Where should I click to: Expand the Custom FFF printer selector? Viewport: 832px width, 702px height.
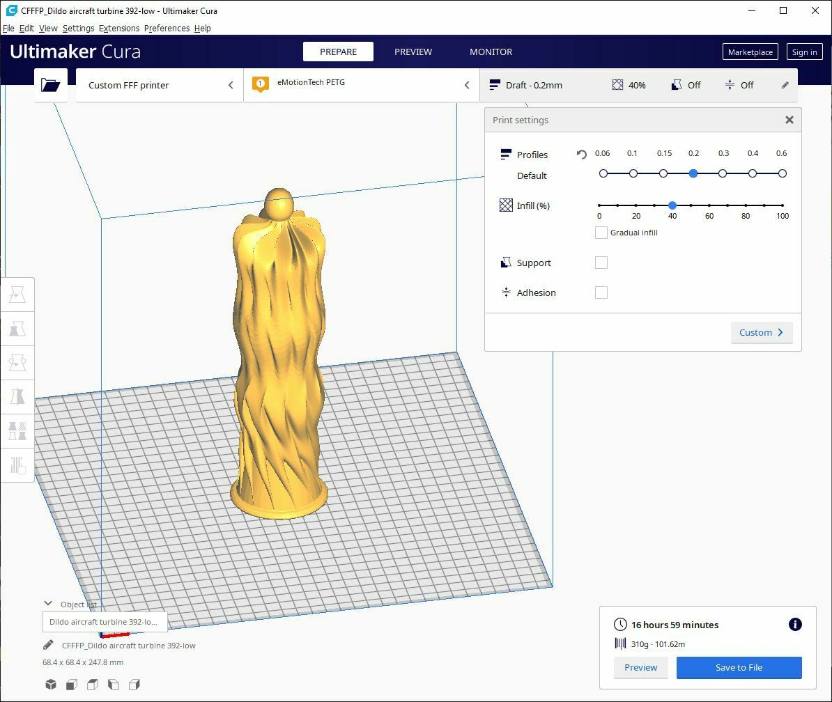160,85
